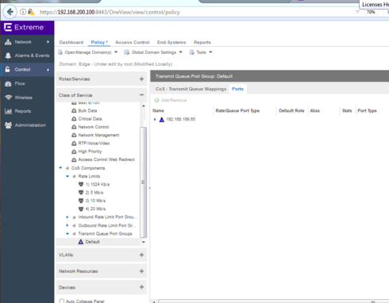This screenshot has width=389, height=303.
Task: Click 10 Mb/s rate limit icon
Action: pyautogui.click(x=81, y=201)
